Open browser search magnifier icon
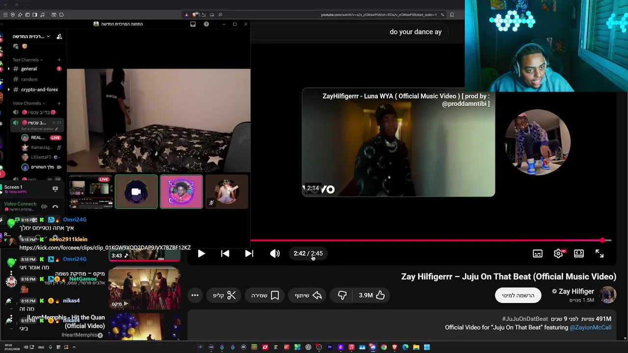 coord(220,15)
